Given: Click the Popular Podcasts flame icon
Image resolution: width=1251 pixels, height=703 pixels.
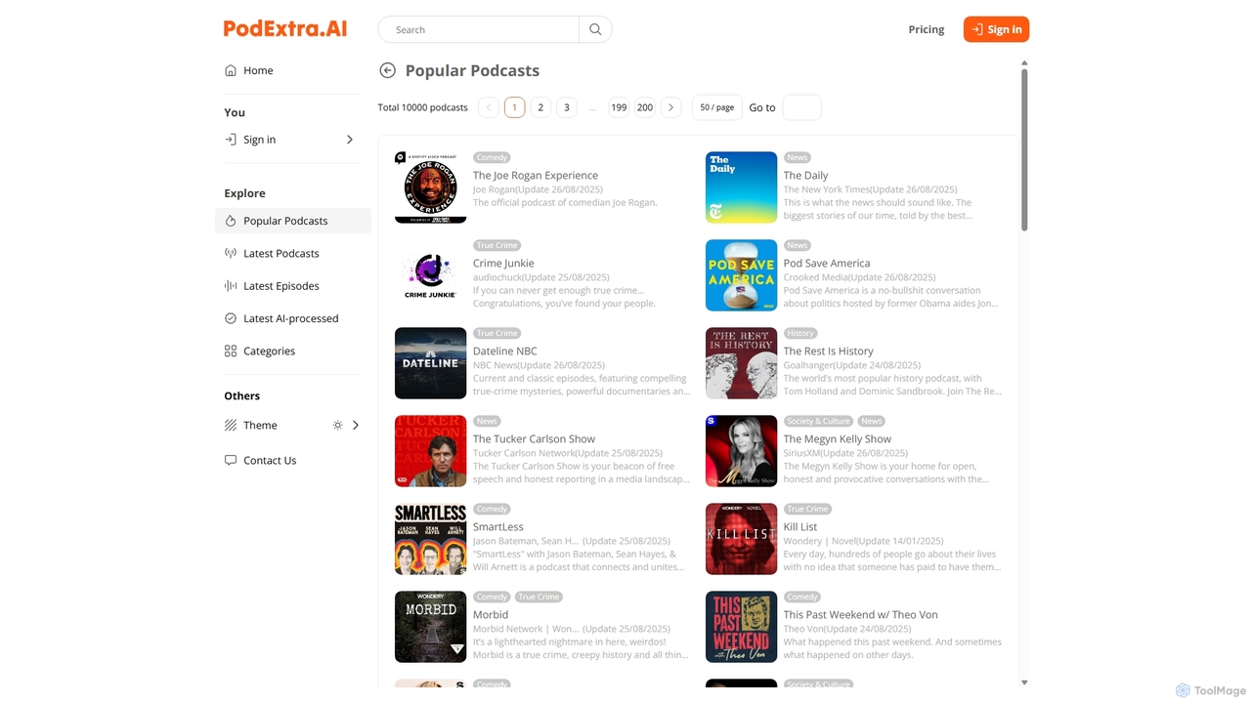Looking at the screenshot, I should (x=231, y=221).
